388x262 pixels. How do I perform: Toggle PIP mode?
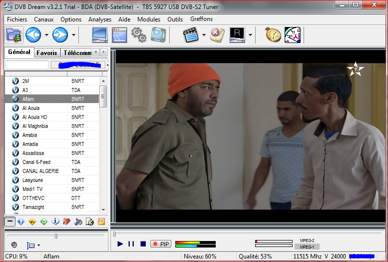[x=160, y=244]
